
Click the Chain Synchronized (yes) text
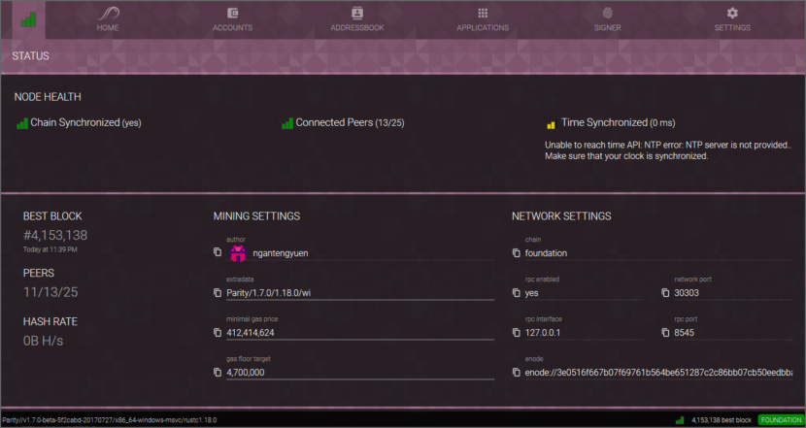[x=85, y=123]
